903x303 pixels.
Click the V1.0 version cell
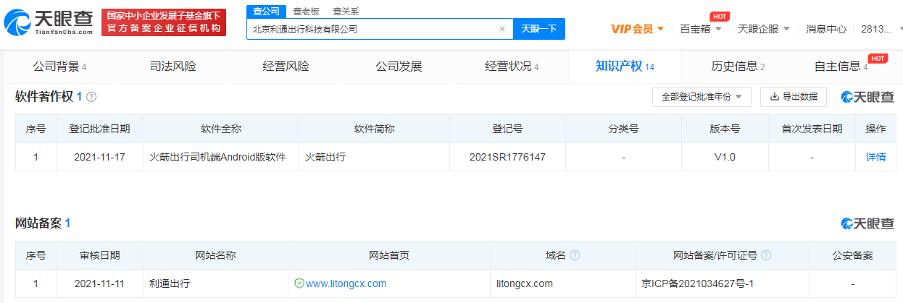click(724, 156)
